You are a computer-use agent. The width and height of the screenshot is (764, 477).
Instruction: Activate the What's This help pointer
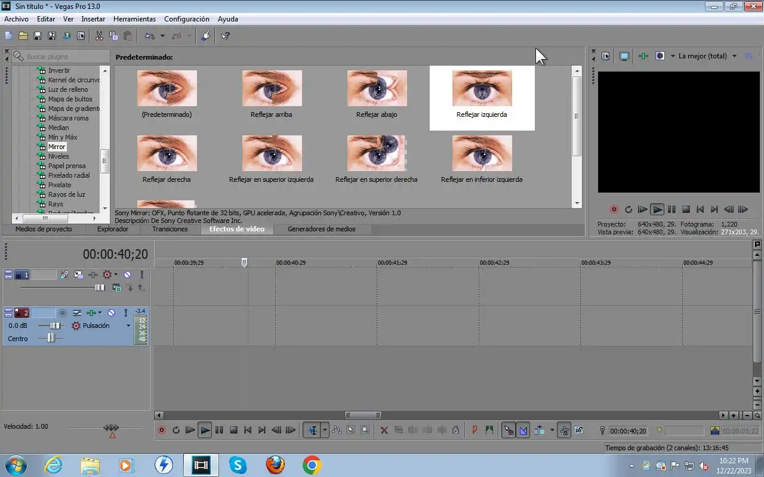(x=226, y=36)
